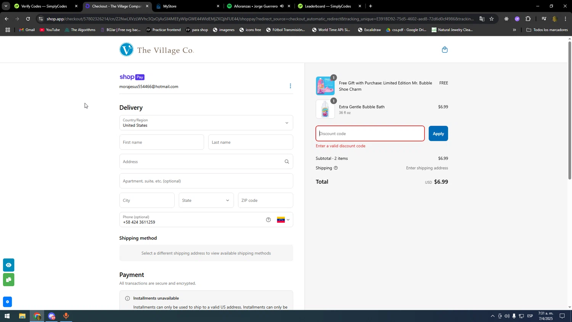This screenshot has width=572, height=322.
Task: Click the City field
Action: (x=147, y=200)
